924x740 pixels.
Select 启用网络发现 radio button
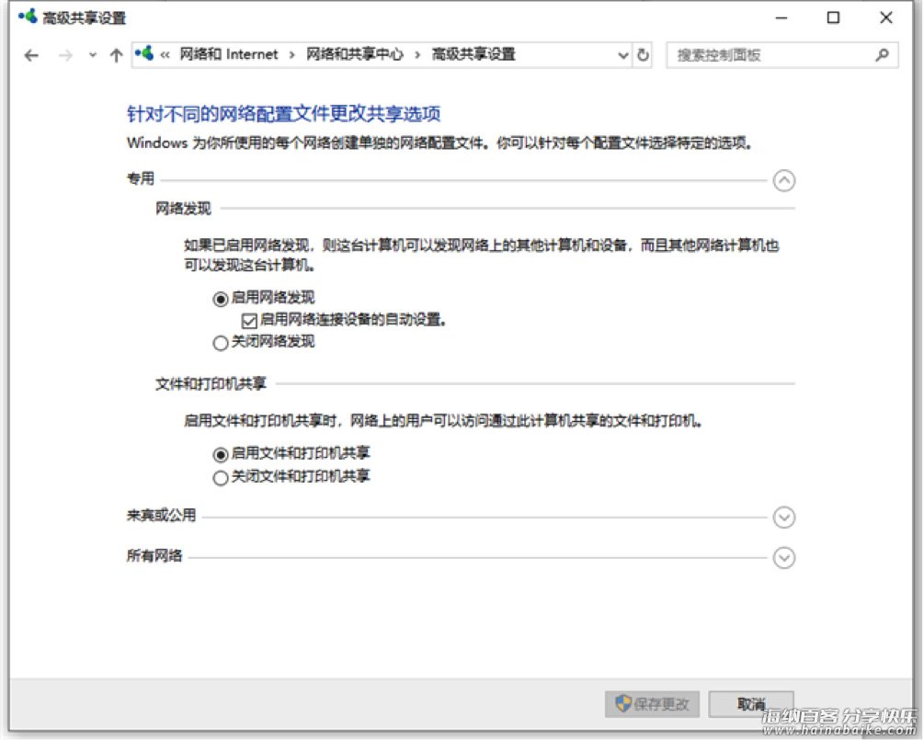(220, 299)
